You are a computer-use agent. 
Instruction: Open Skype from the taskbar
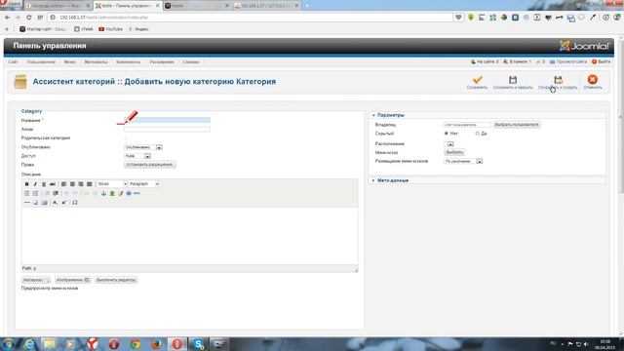pyautogui.click(x=198, y=344)
